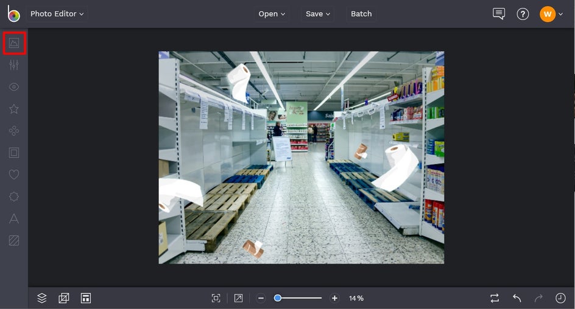Open the Graphics heart panel
The height and width of the screenshot is (309, 575).
(14, 175)
